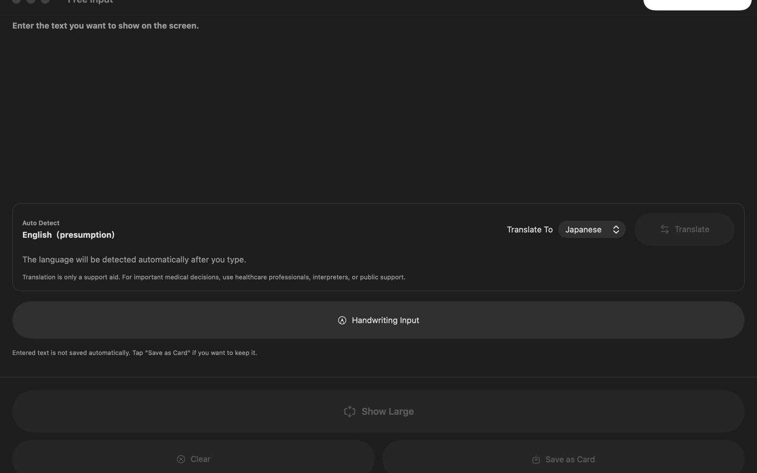Viewport: 757px width, 473px height.
Task: Click the medical translation disclaimer text
Action: (214, 277)
